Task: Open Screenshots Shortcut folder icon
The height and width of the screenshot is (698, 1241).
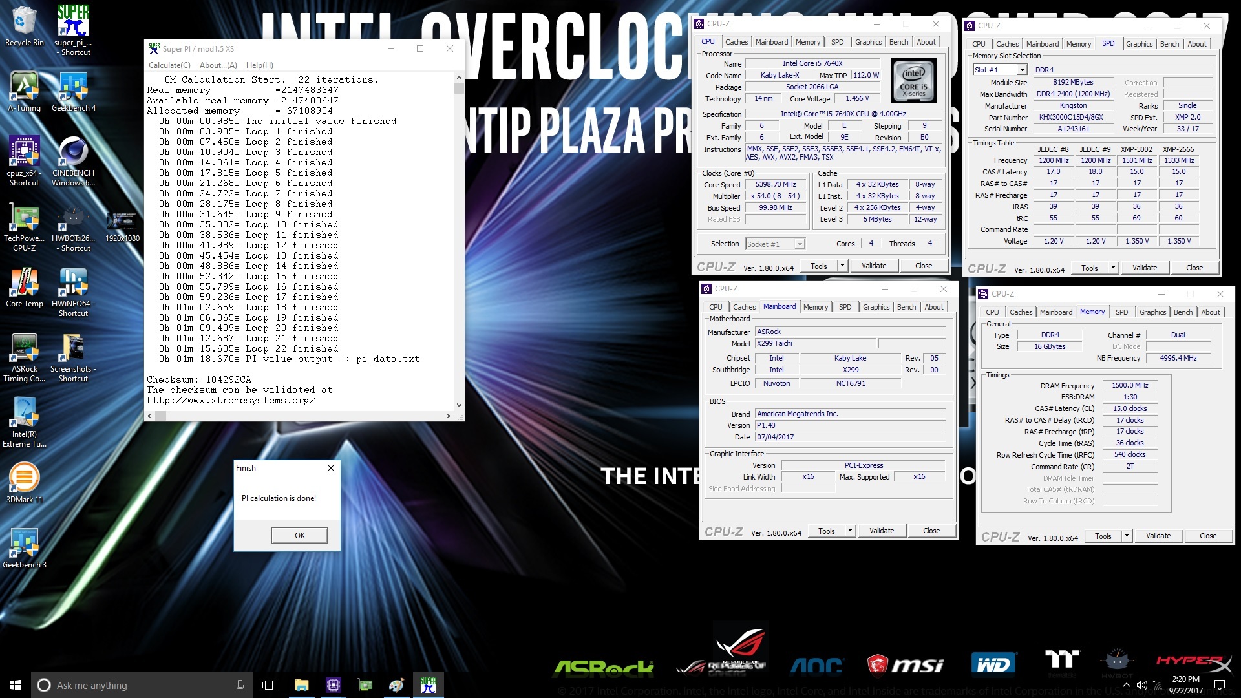Action: 73,358
